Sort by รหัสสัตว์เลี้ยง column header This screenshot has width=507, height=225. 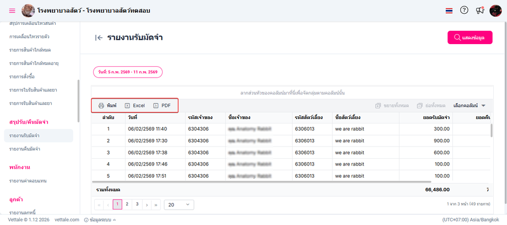312,117
